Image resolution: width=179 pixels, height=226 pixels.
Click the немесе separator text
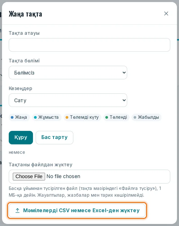coord(17,152)
